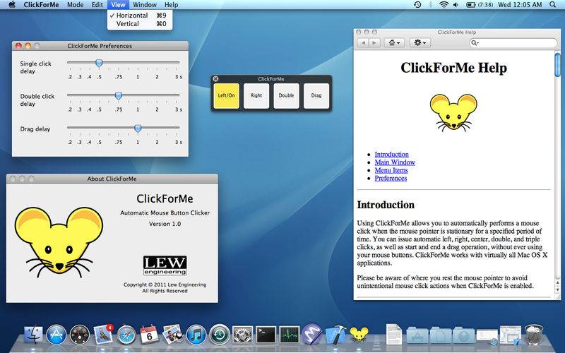565x353 pixels.
Task: Go forward in ClickForMe Help
Action: tap(374, 43)
